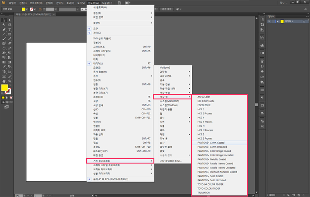Image resolution: width=310 pixels, height=197 pixels.
Task: Set None mode button under fill swatch
Action: click(11, 98)
